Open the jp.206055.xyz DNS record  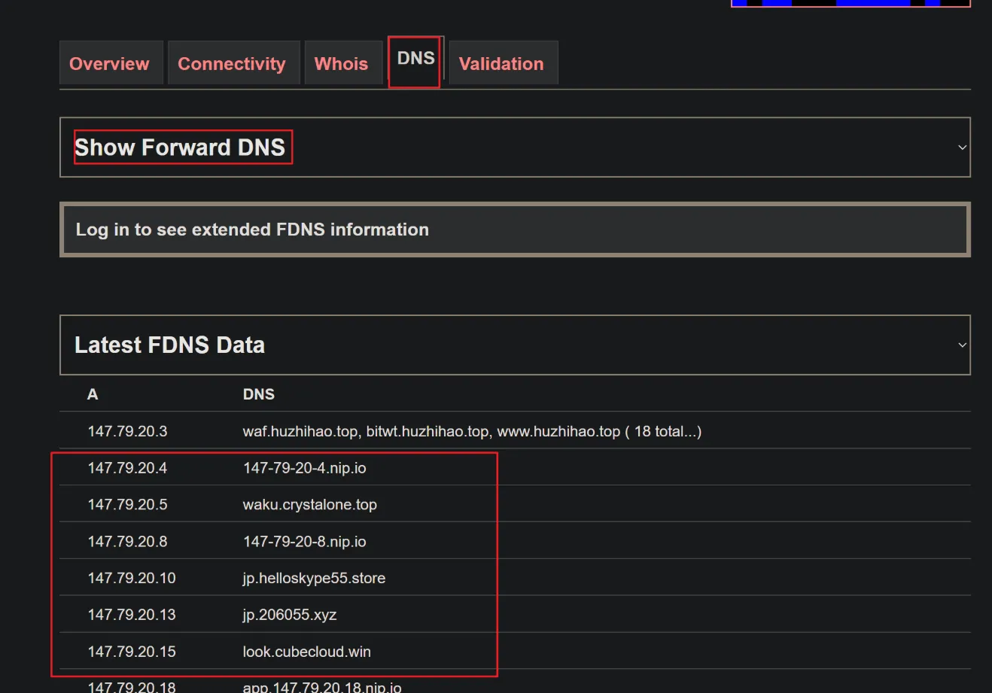pyautogui.click(x=289, y=615)
